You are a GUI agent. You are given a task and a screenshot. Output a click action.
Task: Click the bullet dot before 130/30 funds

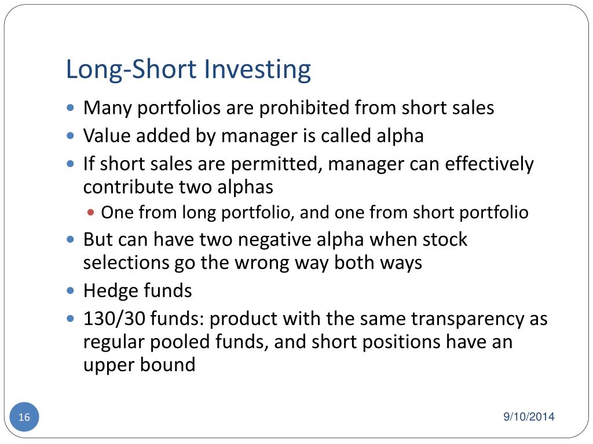tap(70, 319)
